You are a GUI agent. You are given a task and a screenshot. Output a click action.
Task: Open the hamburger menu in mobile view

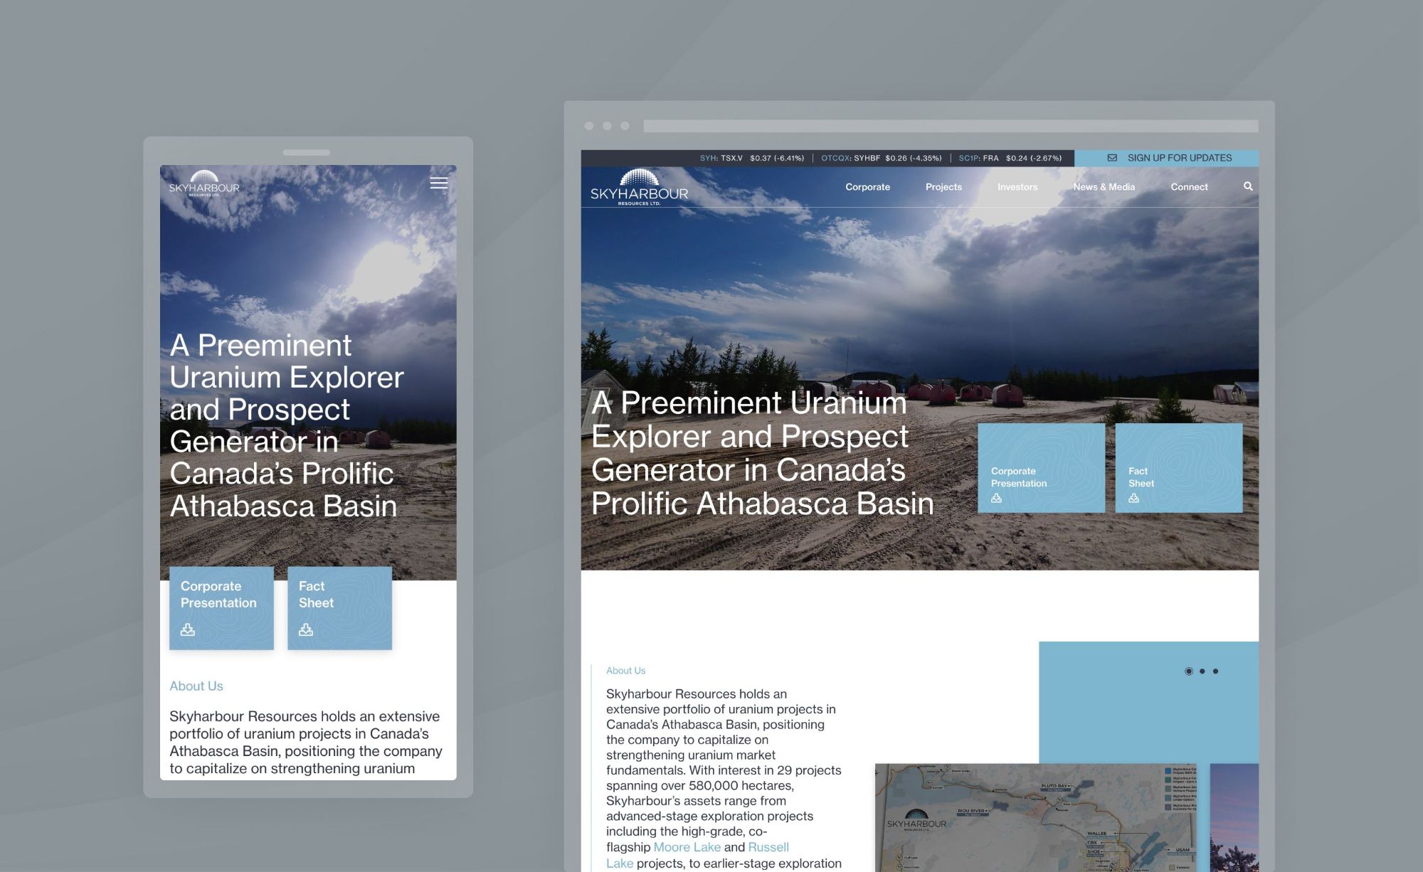pos(439,184)
